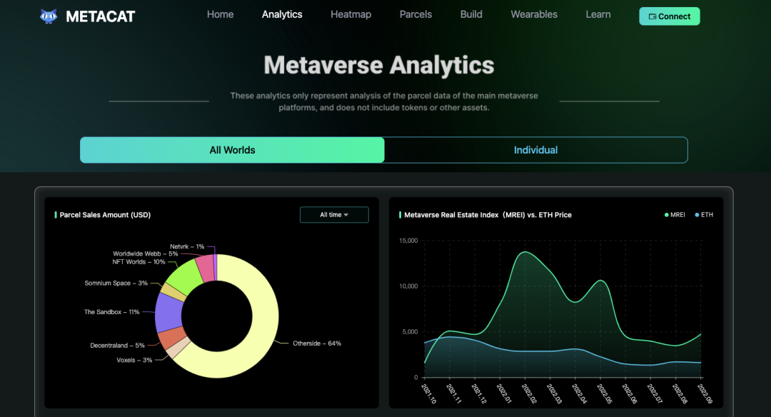Click the 'Somnium Space – 3%' label
Viewport: 771px width, 417px height.
(x=116, y=283)
